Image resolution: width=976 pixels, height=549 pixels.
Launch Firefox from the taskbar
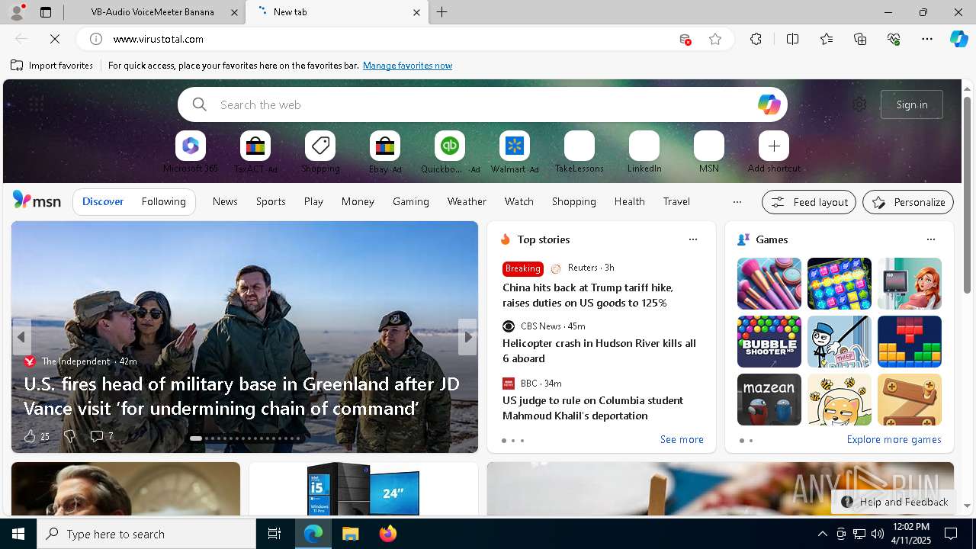(387, 534)
